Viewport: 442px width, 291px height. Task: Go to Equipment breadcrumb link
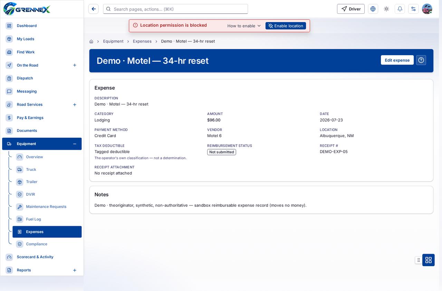click(113, 41)
